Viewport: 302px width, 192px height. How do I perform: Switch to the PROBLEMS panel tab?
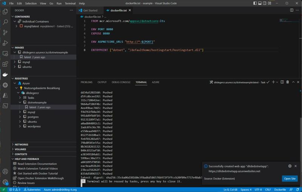tap(86, 82)
